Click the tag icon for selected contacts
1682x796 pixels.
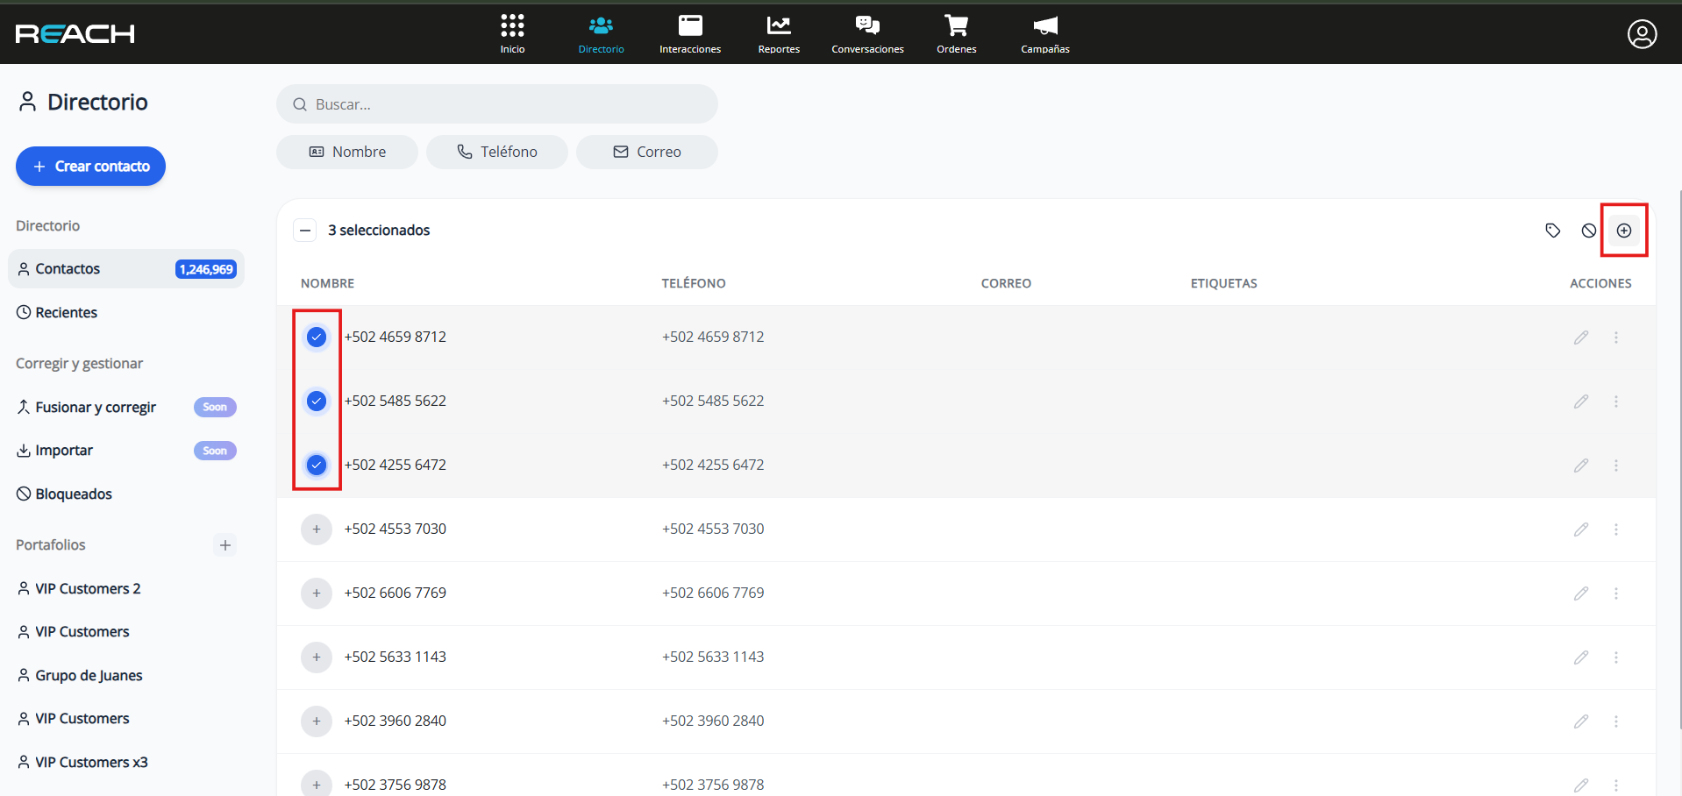pos(1552,231)
